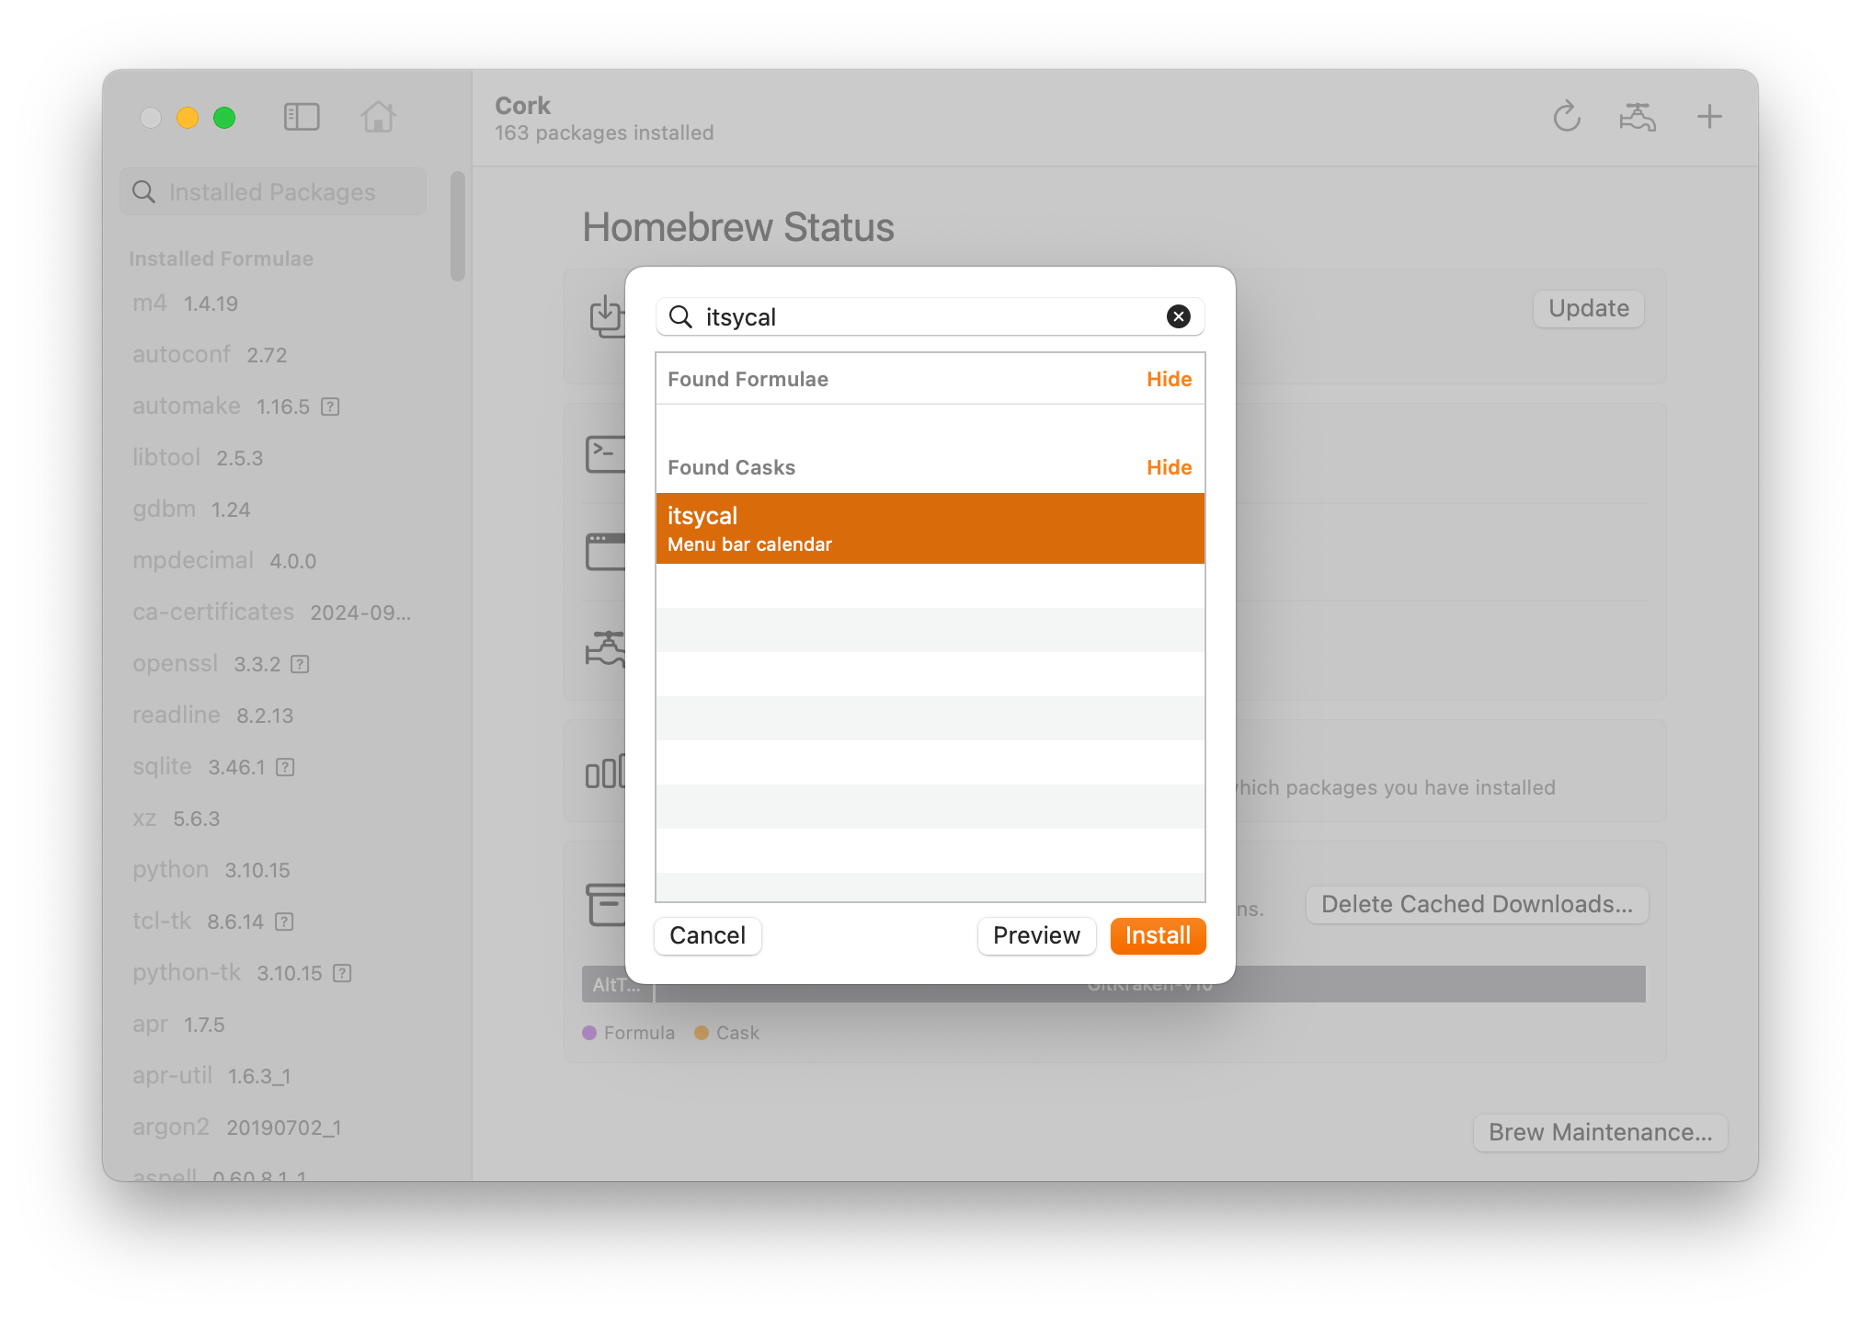Click the magnifier icon in itsycal search
Screen dimensions: 1861x1317
(x=680, y=316)
